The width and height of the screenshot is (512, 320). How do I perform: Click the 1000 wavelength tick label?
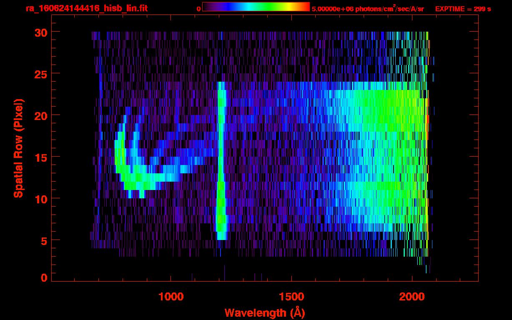(x=171, y=297)
